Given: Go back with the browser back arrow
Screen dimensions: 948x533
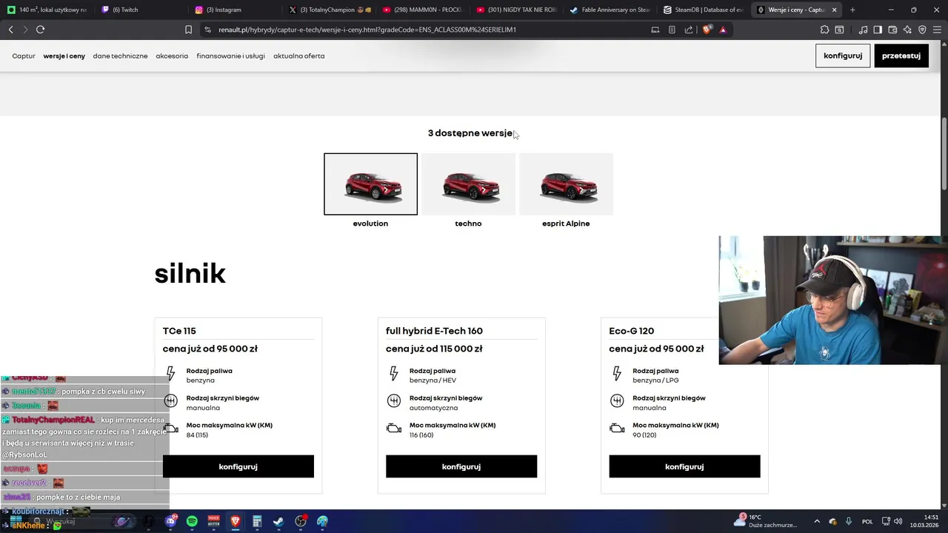Looking at the screenshot, I should (x=10, y=30).
